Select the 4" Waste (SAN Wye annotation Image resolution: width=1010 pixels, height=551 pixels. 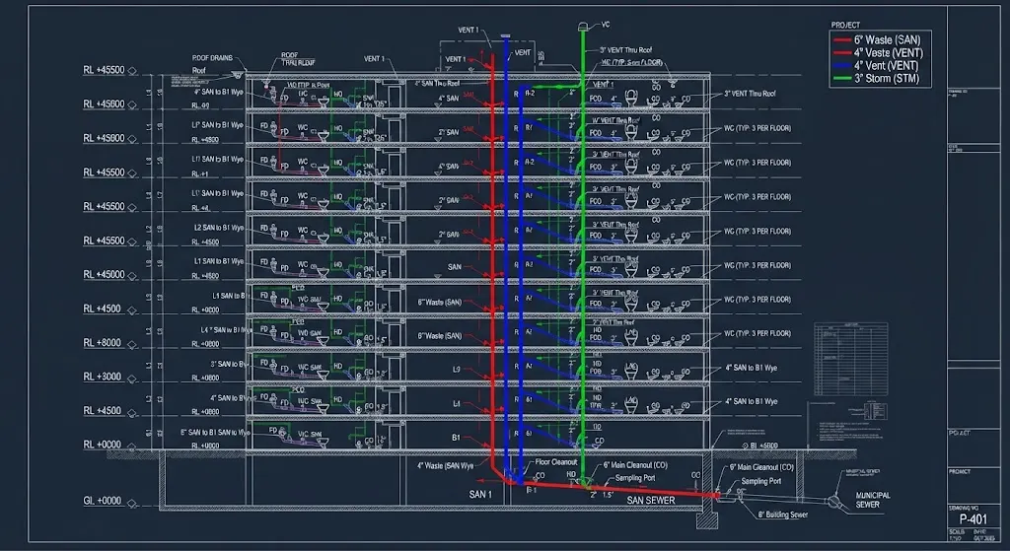pos(445,465)
